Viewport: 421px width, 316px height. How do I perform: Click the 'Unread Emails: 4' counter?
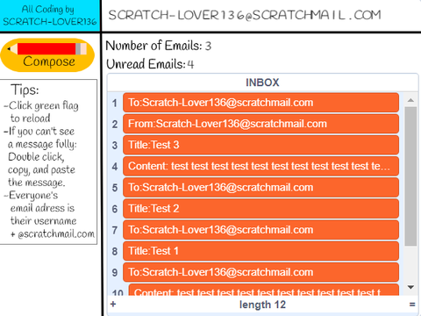pos(150,64)
